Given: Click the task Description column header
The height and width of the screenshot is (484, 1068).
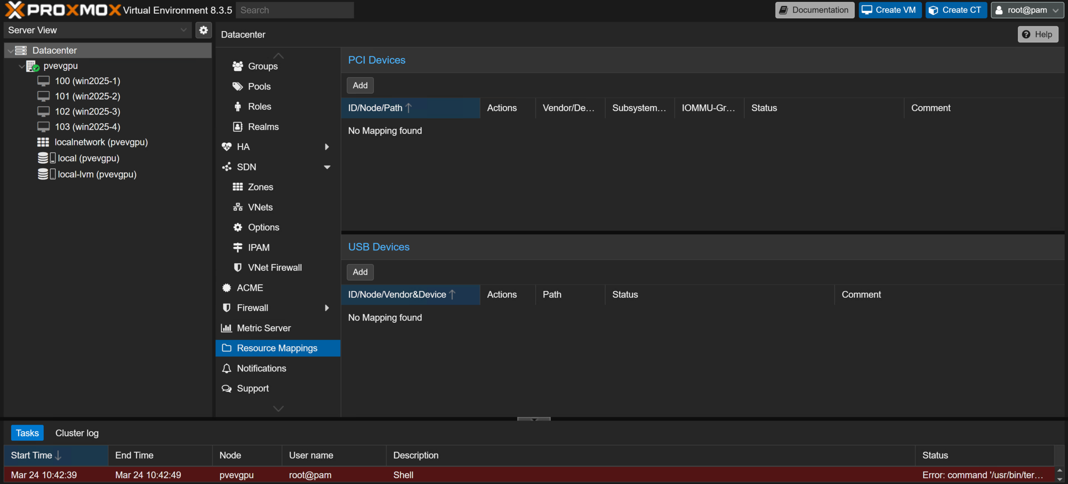Looking at the screenshot, I should point(651,455).
